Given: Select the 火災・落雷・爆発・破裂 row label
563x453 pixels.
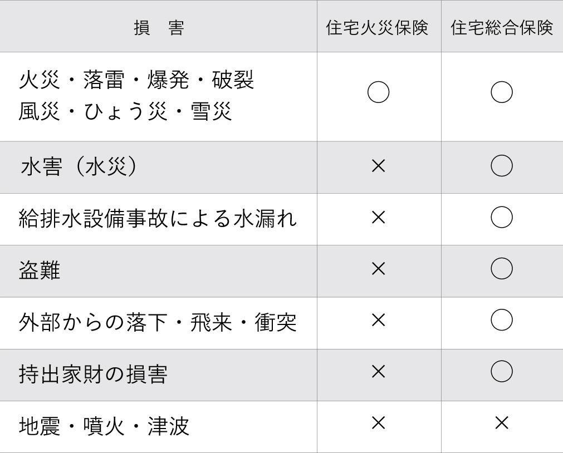Looking at the screenshot, I should pos(136,80).
